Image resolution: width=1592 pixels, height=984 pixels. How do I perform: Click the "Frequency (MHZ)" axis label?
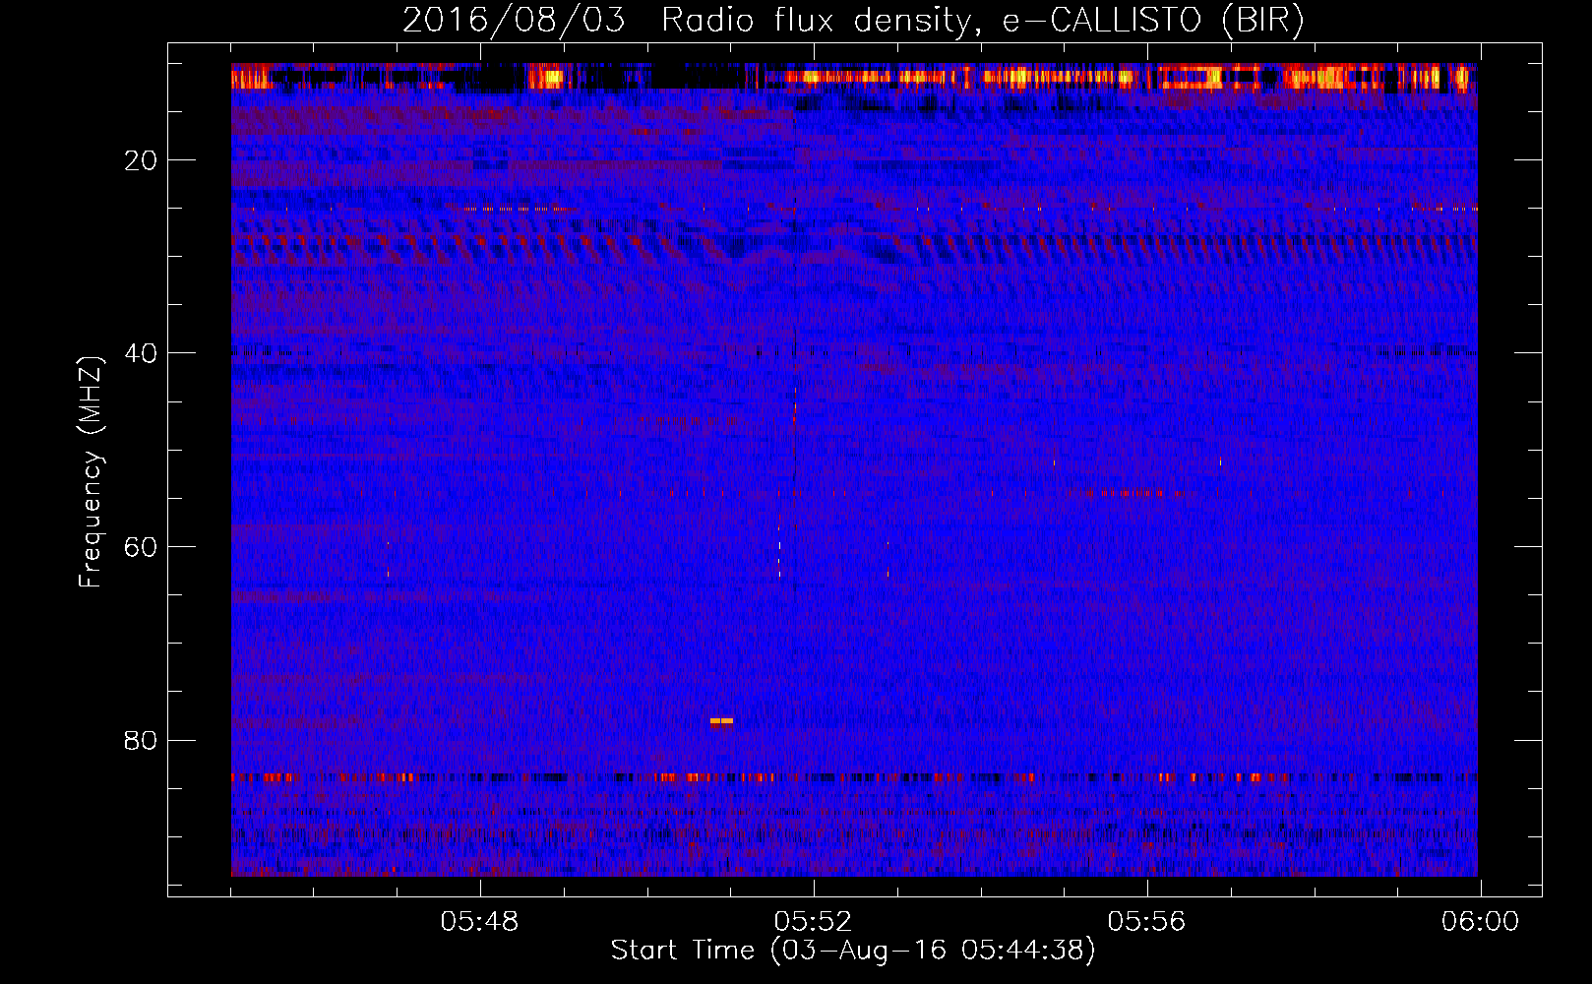(91, 471)
